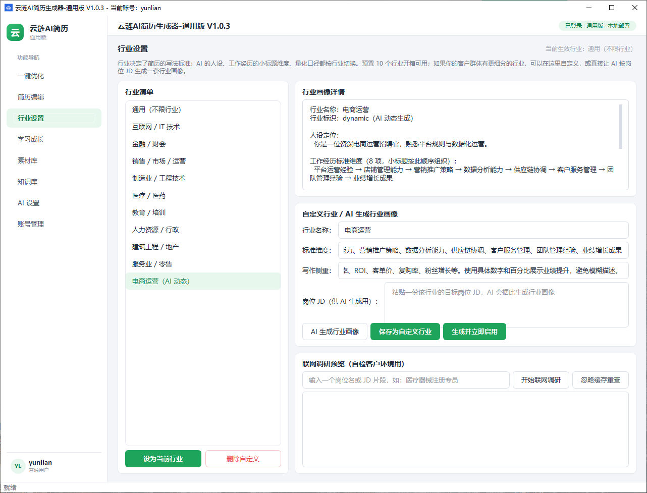Click the 岗位 JD text area
The image size is (647, 493).
click(507, 305)
